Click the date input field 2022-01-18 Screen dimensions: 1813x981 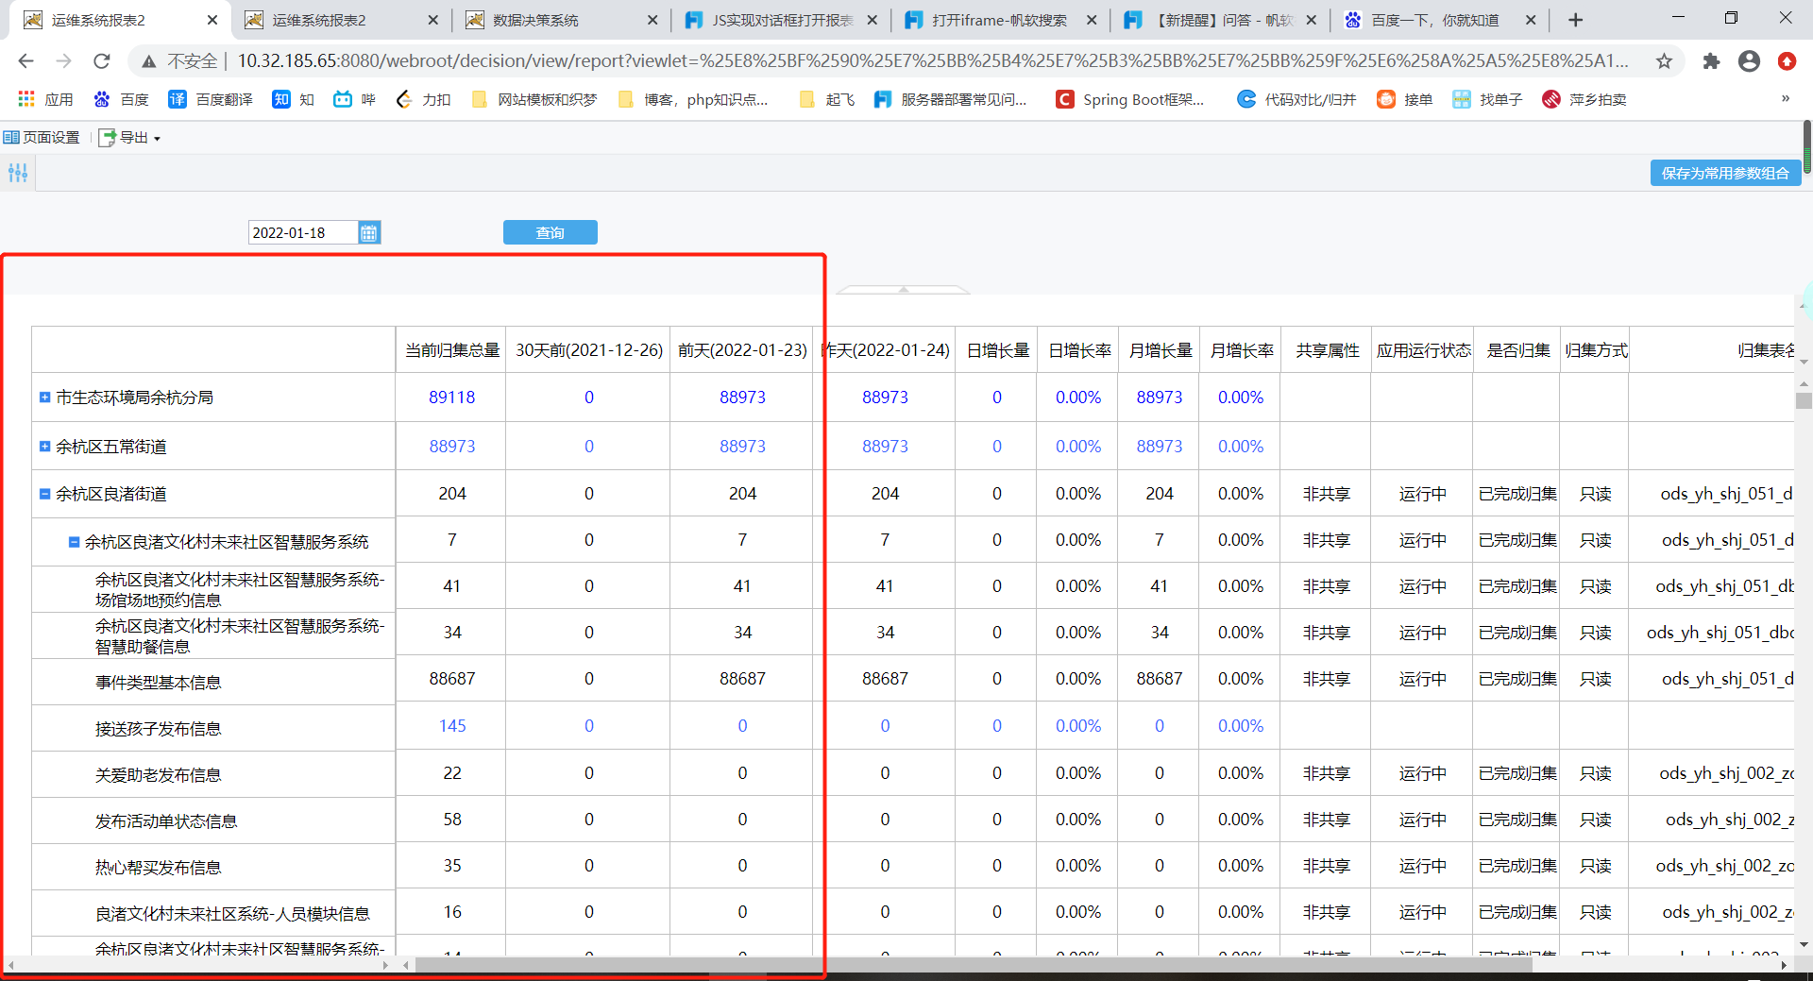click(302, 232)
